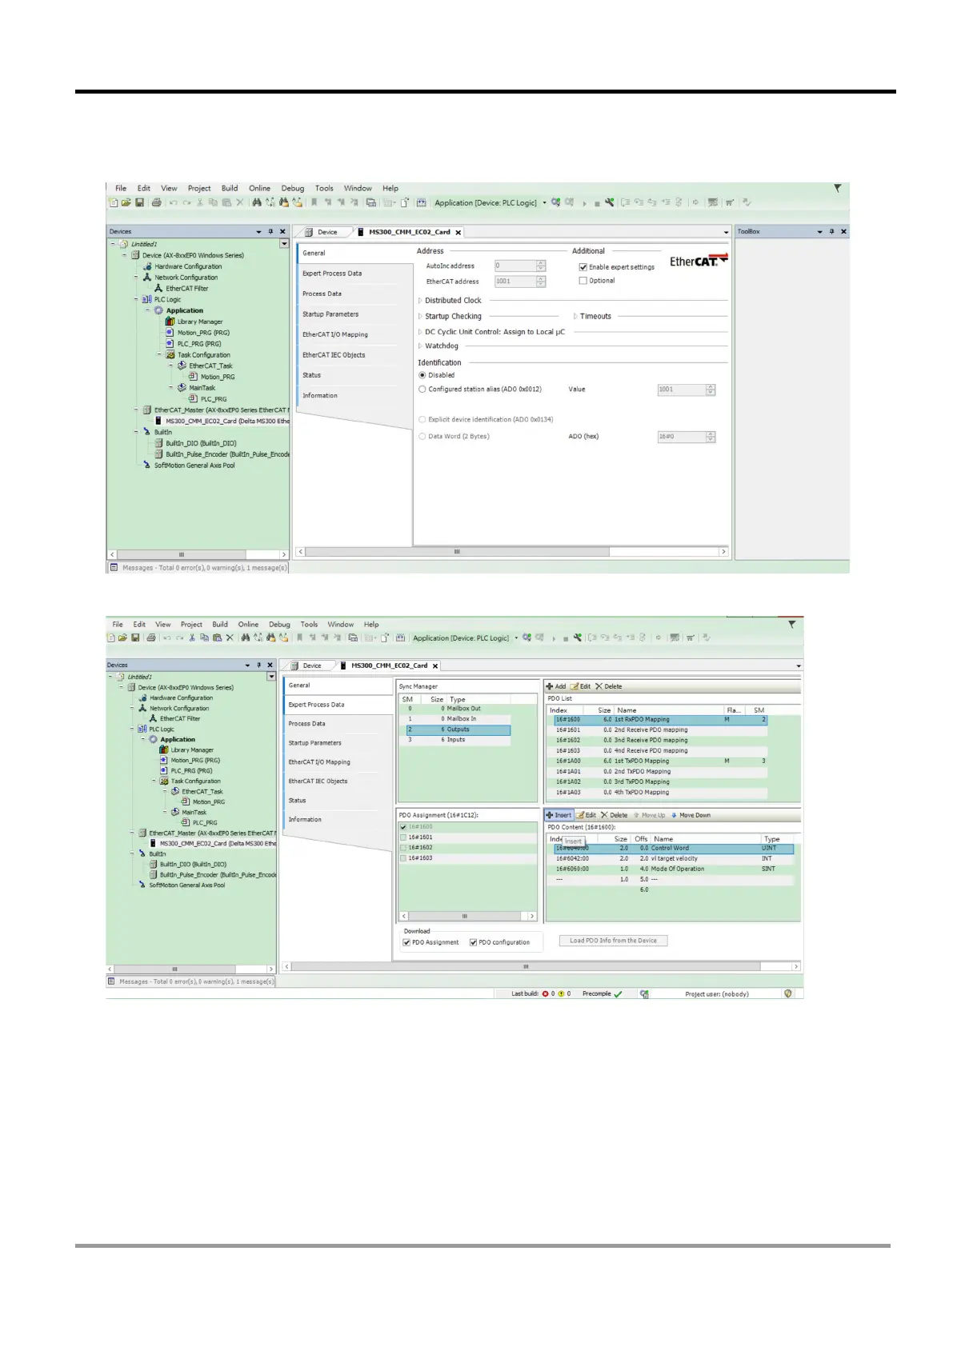Click the Find binoculars icon in the upper toolbar
953x1347 pixels.
(257, 203)
